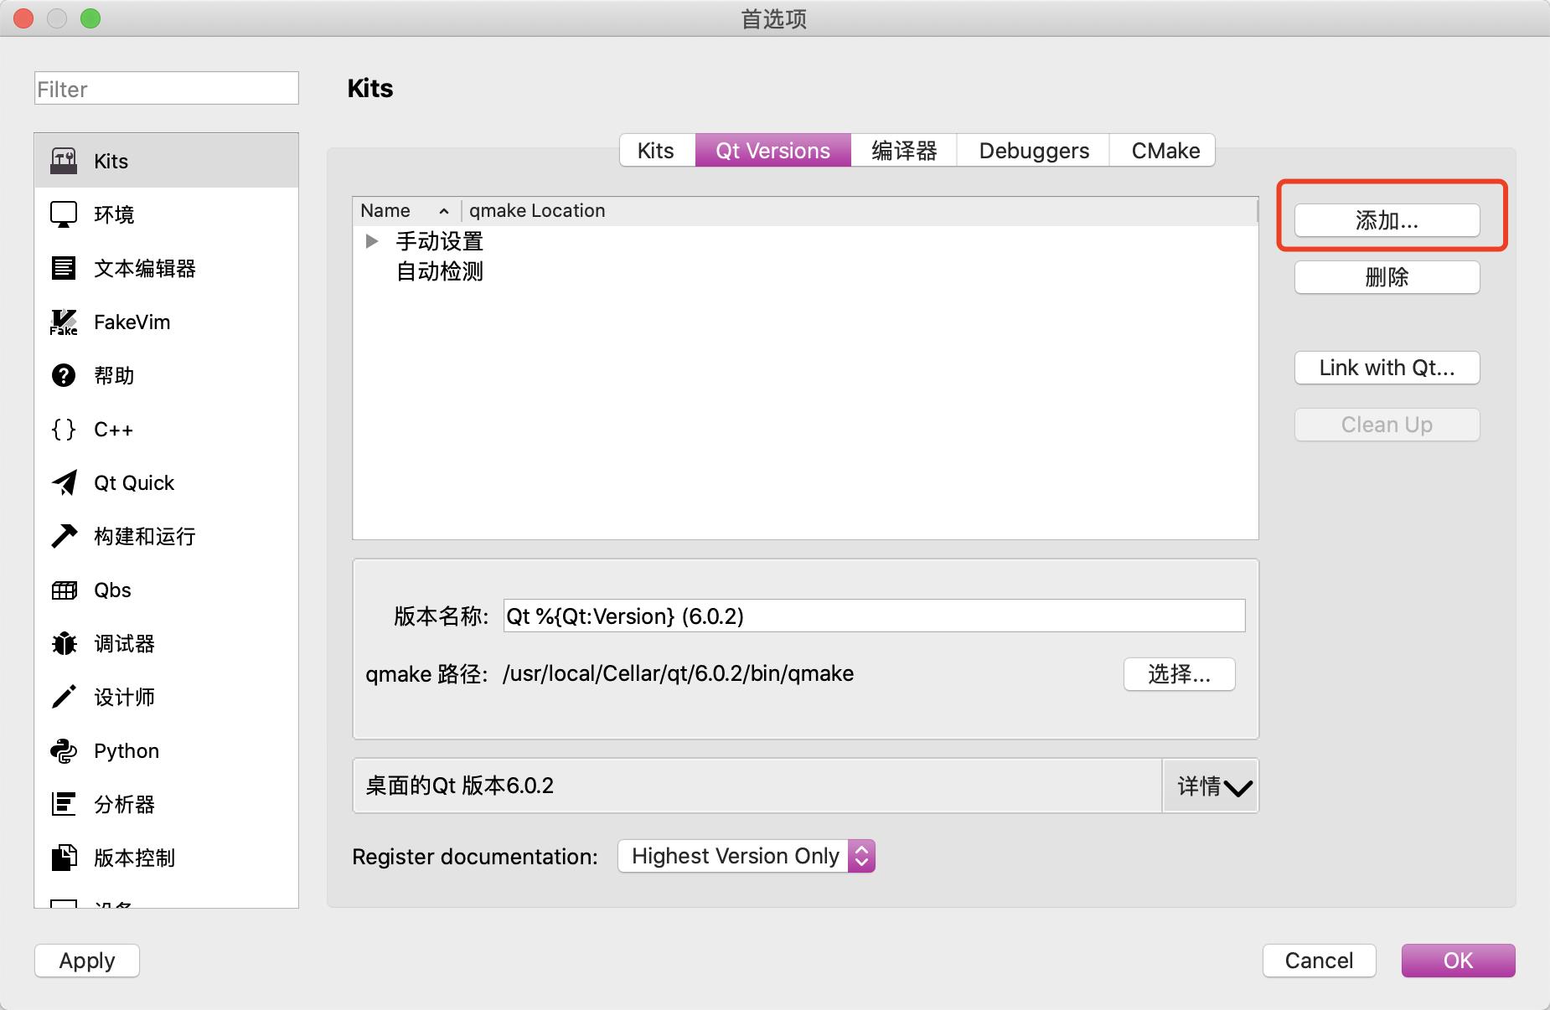Click the 桌面的Qt 版本6.0.2 summary text
This screenshot has width=1550, height=1010.
point(460,786)
